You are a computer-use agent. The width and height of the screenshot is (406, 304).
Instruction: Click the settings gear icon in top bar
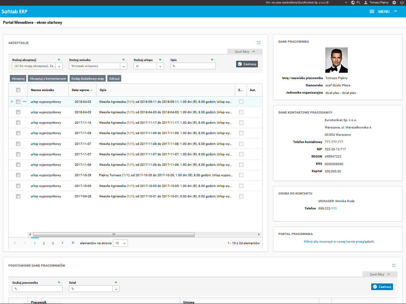coord(394,3)
